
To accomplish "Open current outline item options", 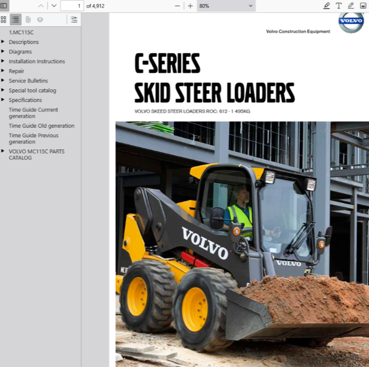I will 74,20.
